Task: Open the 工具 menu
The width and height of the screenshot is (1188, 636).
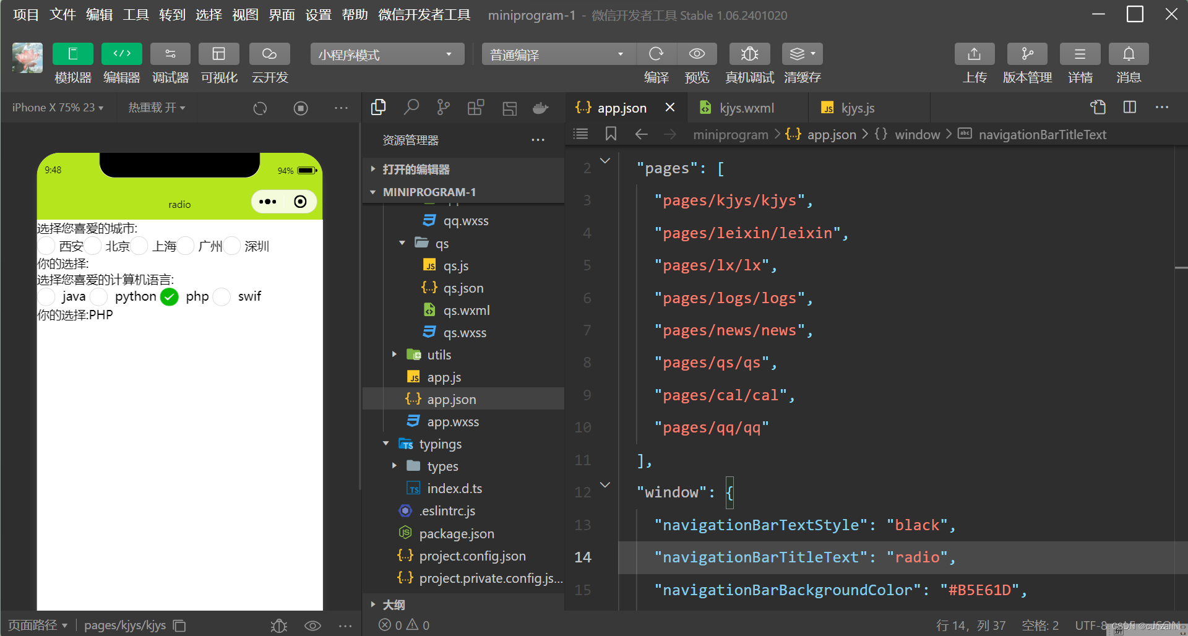Action: 136,15
